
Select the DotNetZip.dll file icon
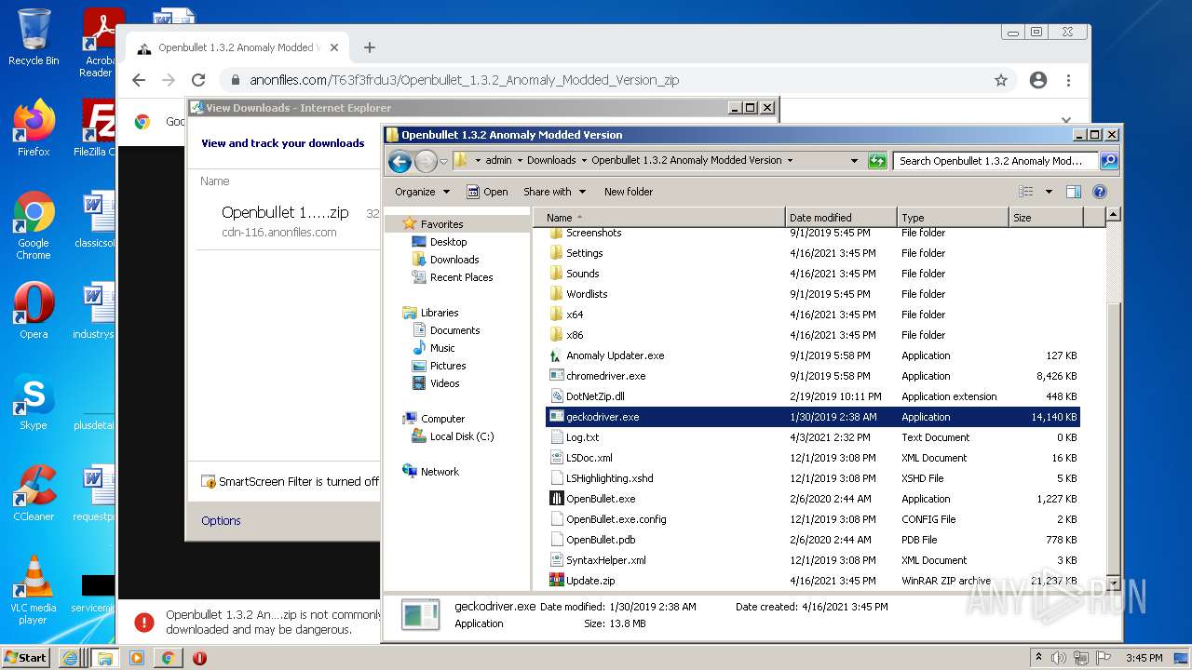(x=557, y=396)
